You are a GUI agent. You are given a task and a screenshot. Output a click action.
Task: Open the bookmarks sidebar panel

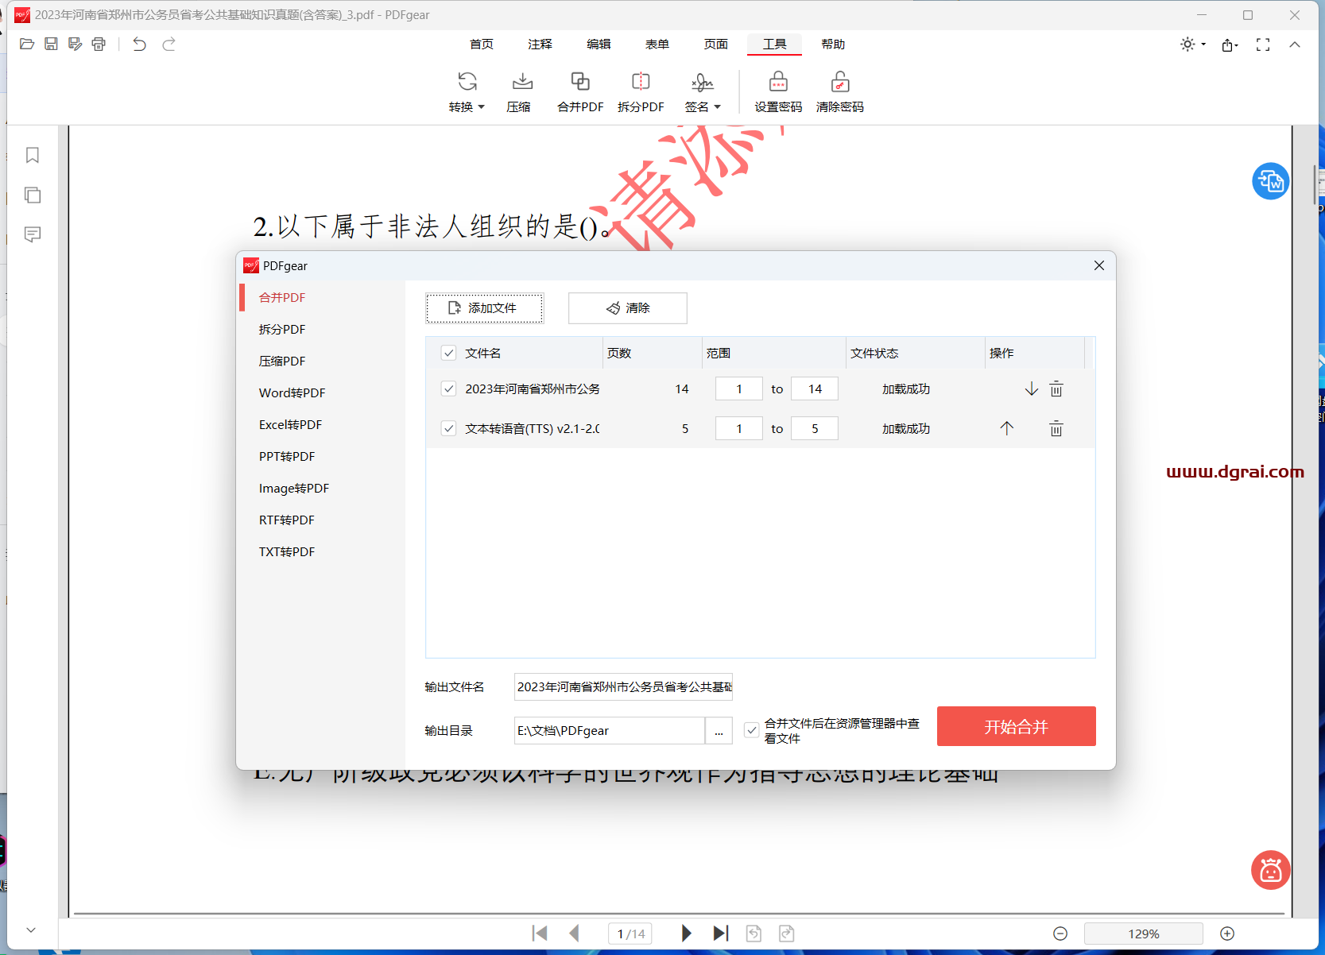click(x=33, y=155)
